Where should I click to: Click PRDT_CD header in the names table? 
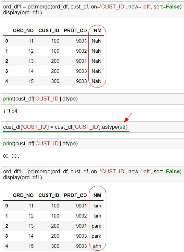pyautogui.click(x=75, y=195)
